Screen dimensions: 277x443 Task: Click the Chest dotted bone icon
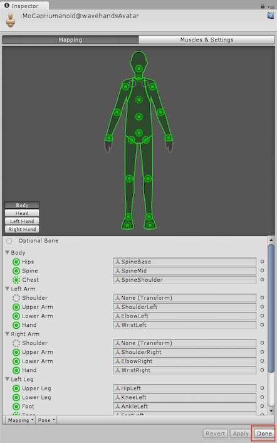click(16, 280)
